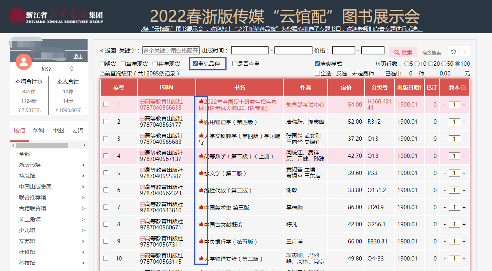Screen dimensions: 492x271
Task: Uncheck the 重点品种 checkbox
Action: tap(195, 64)
